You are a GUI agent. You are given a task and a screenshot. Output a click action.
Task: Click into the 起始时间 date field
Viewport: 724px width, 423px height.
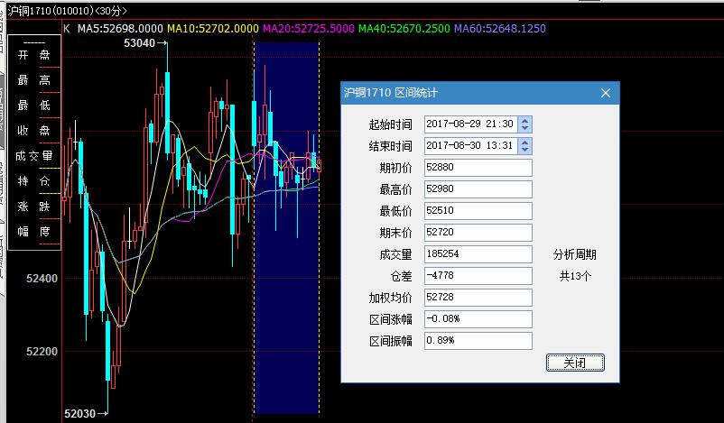pyautogui.click(x=469, y=124)
